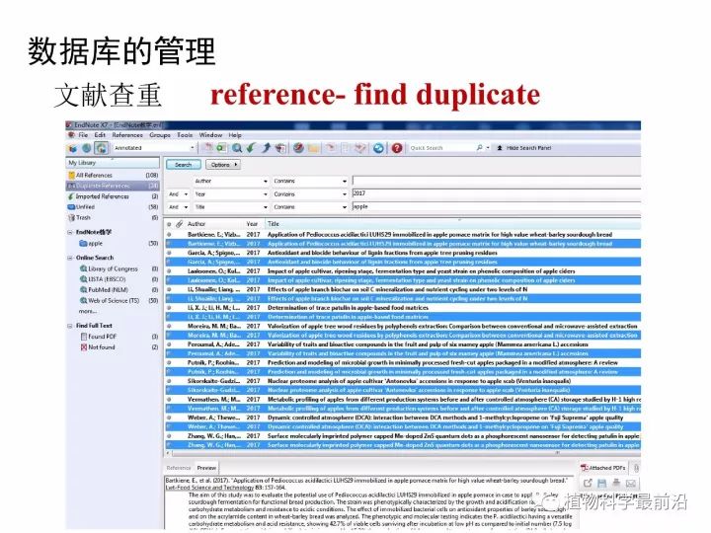Click the envelope icon in the preview pane

click(x=631, y=483)
